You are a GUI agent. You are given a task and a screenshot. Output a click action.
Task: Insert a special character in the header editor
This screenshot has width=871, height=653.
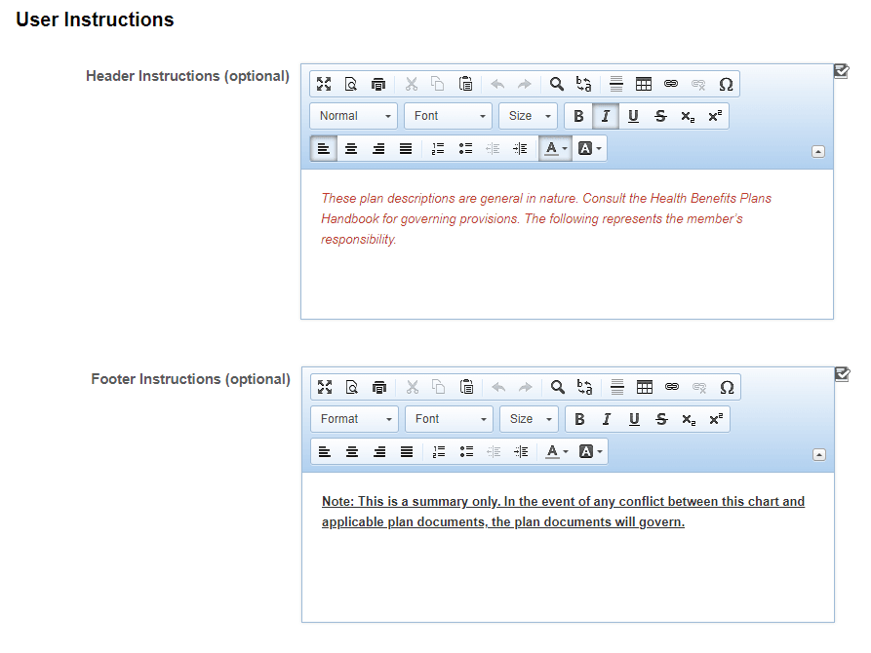(x=726, y=84)
